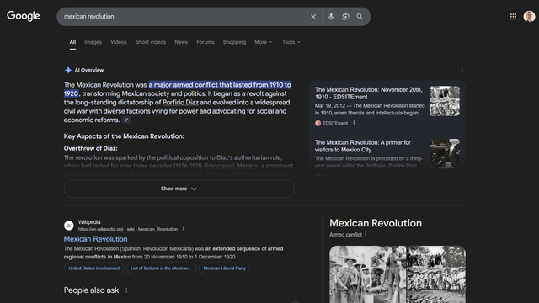Viewport: 539px width, 303px height.
Task: Open 'A primer for visitors to Mexico City' article
Action: coord(363,146)
